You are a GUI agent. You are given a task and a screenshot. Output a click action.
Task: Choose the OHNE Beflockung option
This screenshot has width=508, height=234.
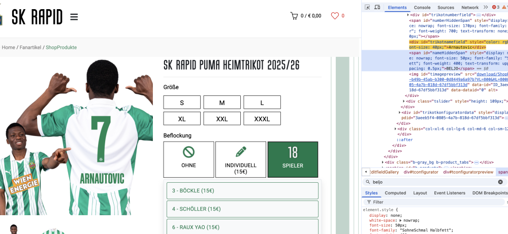click(x=188, y=159)
